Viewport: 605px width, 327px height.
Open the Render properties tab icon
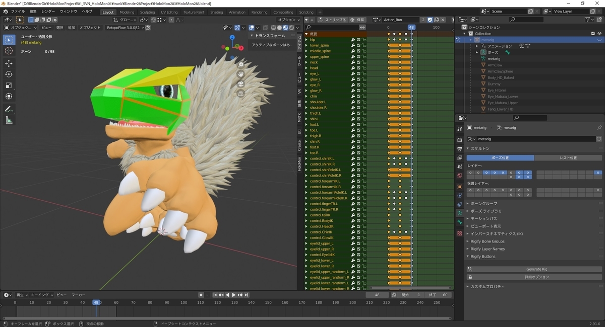point(459,140)
